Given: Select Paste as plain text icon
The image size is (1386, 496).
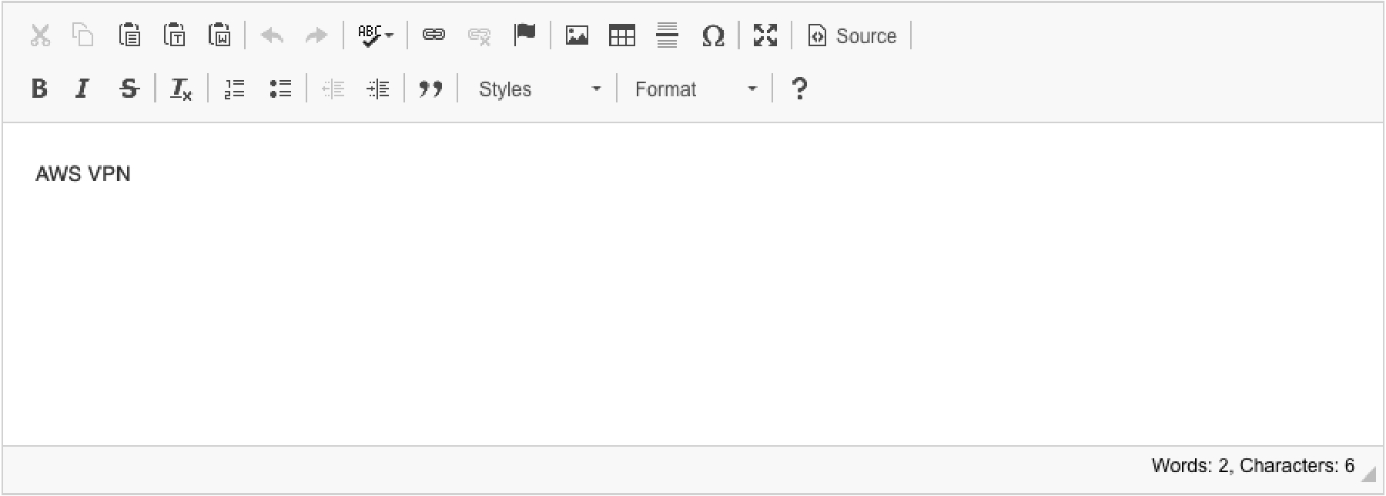Looking at the screenshot, I should 176,35.
